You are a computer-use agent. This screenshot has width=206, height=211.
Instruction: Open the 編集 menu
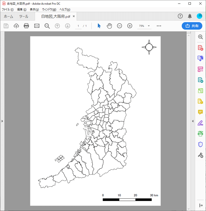[22, 10]
